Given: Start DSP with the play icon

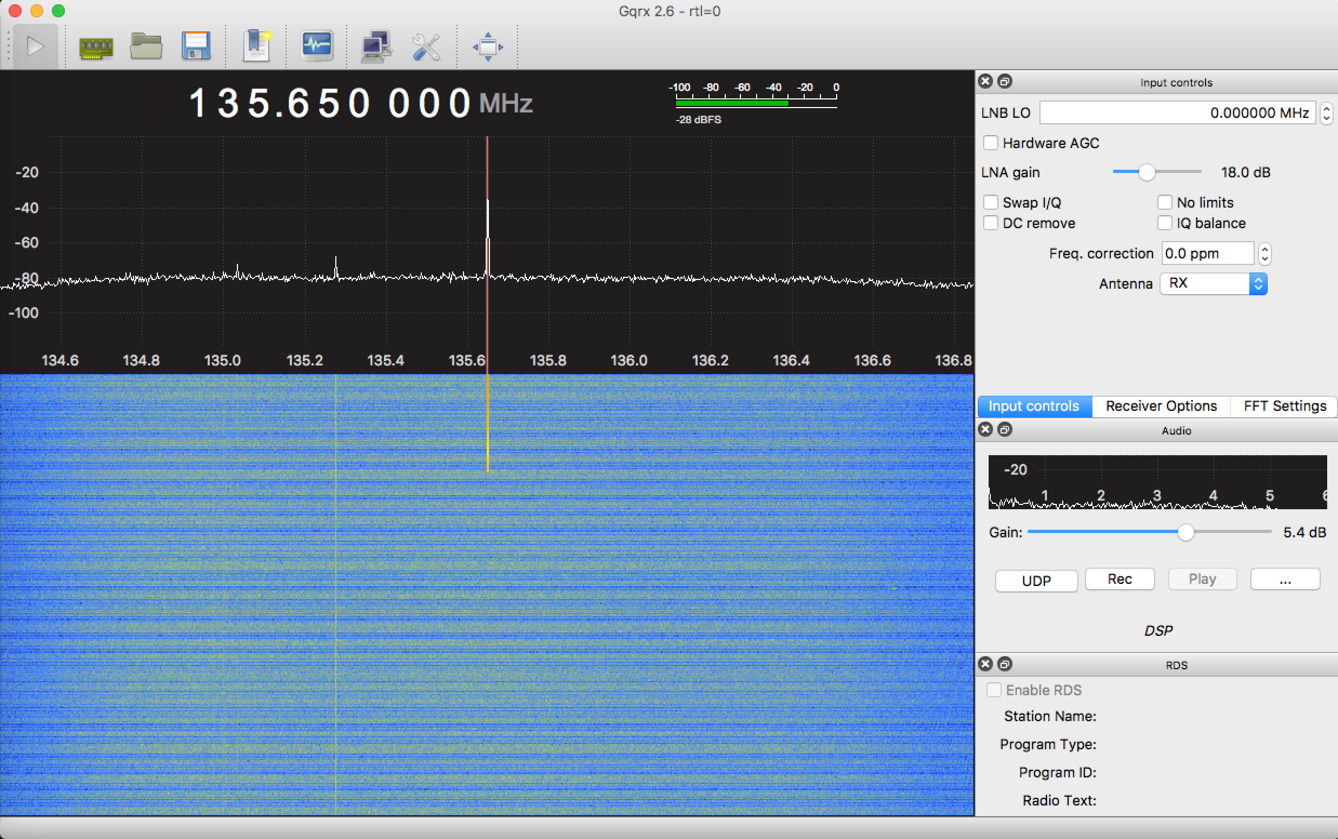Looking at the screenshot, I should [35, 46].
